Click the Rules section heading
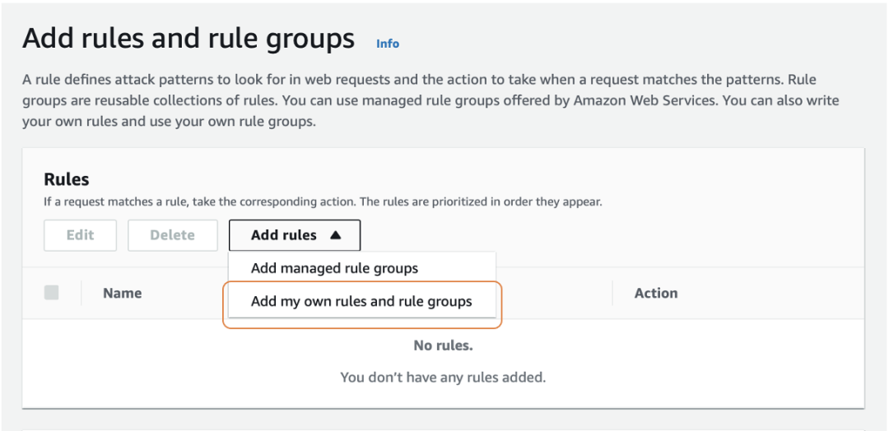Viewport: 889px width, 431px height. [67, 179]
